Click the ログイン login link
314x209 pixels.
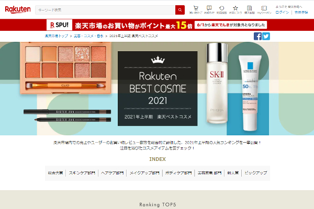click(282, 11)
